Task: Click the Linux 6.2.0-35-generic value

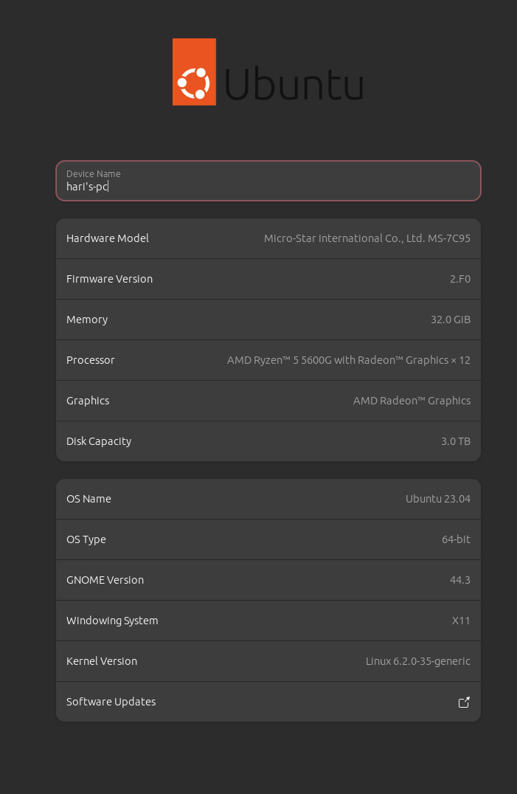Action: 417,661
